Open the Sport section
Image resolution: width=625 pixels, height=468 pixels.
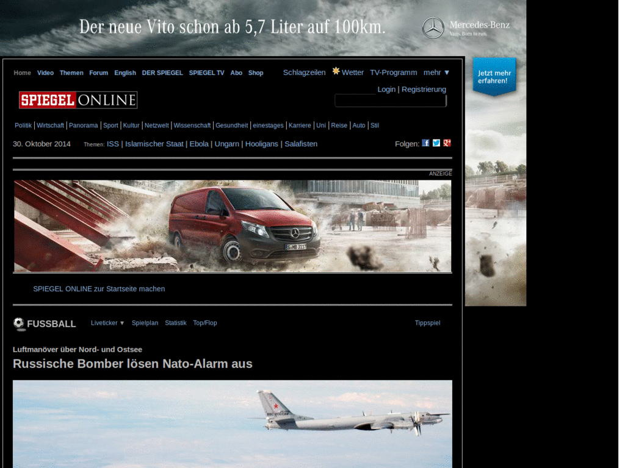pyautogui.click(x=110, y=126)
